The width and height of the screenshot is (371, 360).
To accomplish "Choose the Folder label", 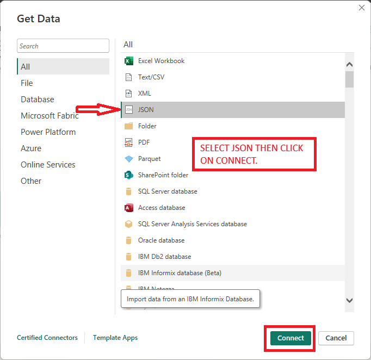I will [x=147, y=126].
